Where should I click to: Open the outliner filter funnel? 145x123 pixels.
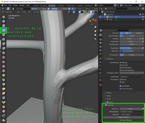click(x=138, y=9)
